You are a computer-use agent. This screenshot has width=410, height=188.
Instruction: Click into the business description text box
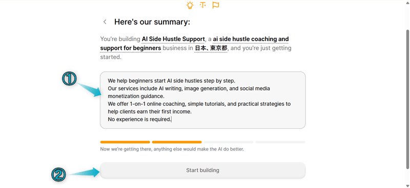click(202, 100)
